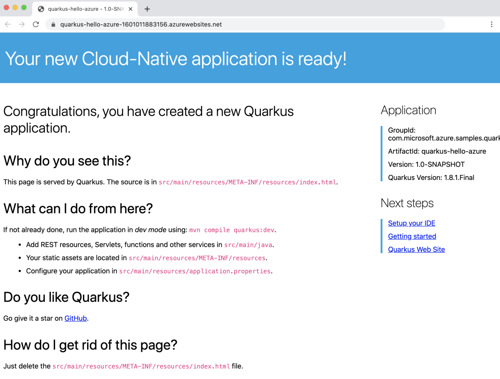Image resolution: width=500 pixels, height=379 pixels.
Task: Click the forward navigation arrow
Action: pos(22,24)
